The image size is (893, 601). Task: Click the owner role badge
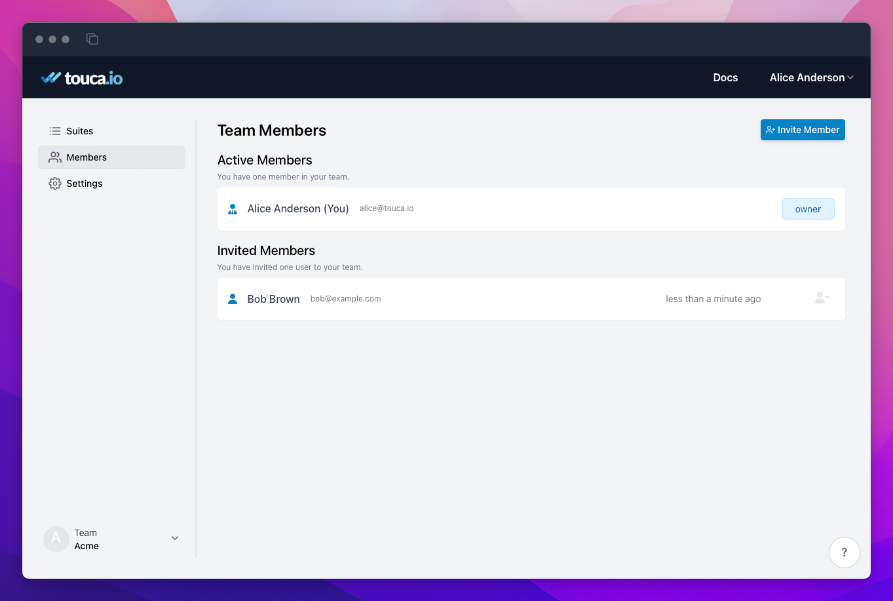pyautogui.click(x=808, y=209)
